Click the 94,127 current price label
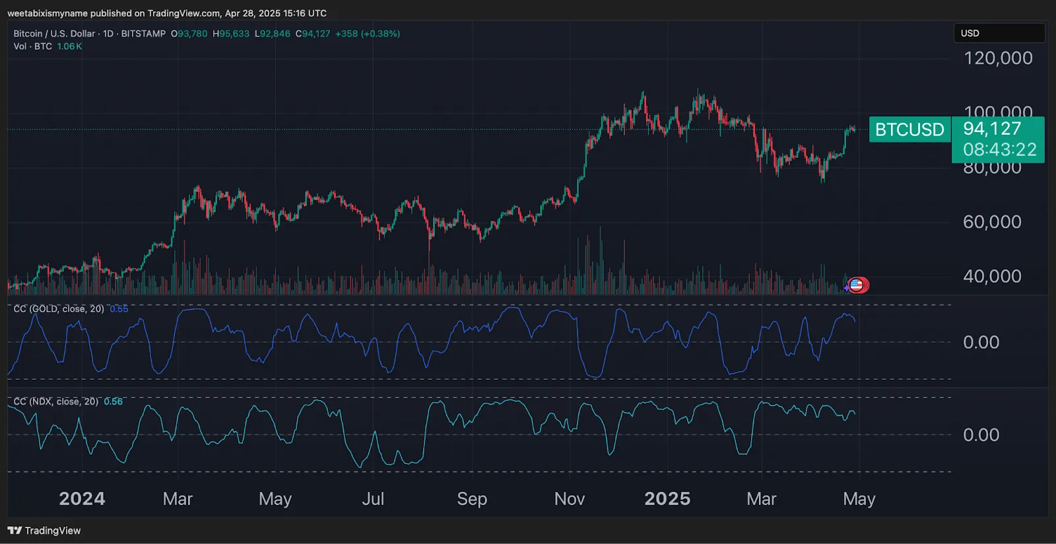The image size is (1056, 544). (992, 128)
